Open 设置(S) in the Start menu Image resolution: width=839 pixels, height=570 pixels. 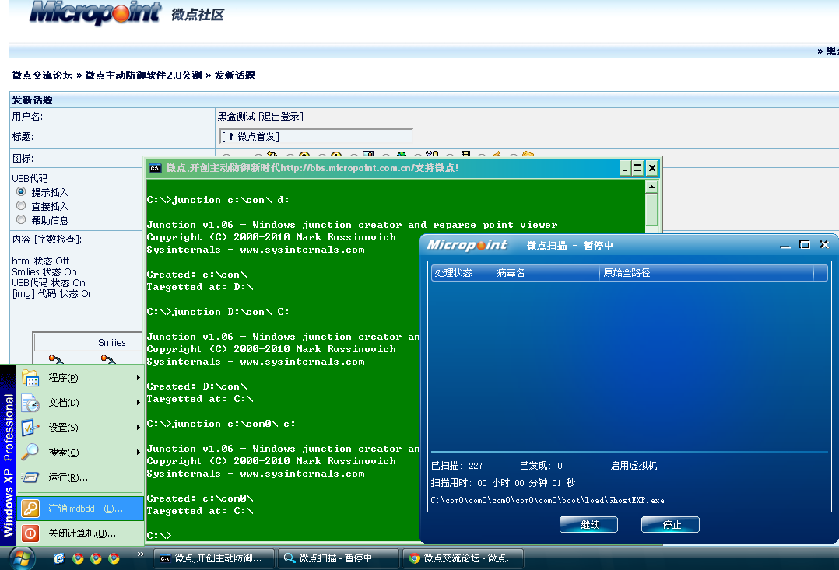pyautogui.click(x=80, y=427)
